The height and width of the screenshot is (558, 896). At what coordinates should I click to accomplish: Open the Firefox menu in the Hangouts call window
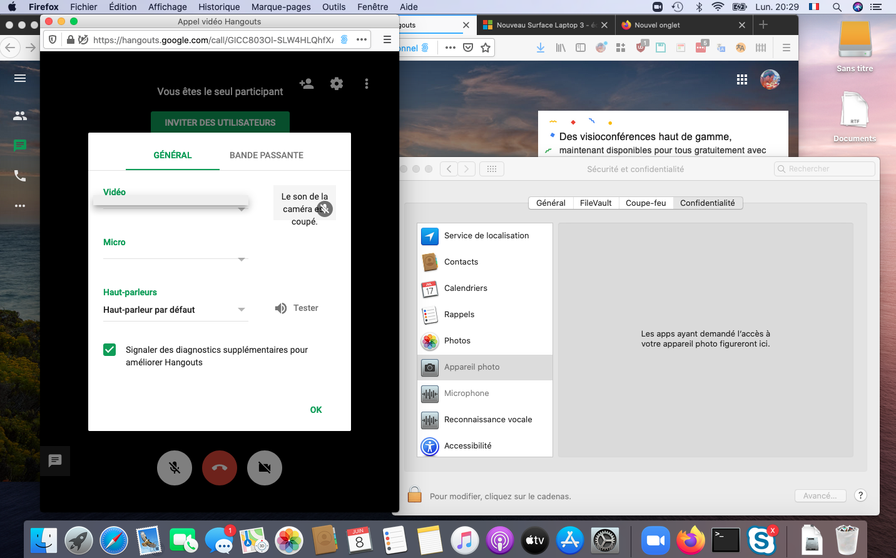(x=387, y=39)
